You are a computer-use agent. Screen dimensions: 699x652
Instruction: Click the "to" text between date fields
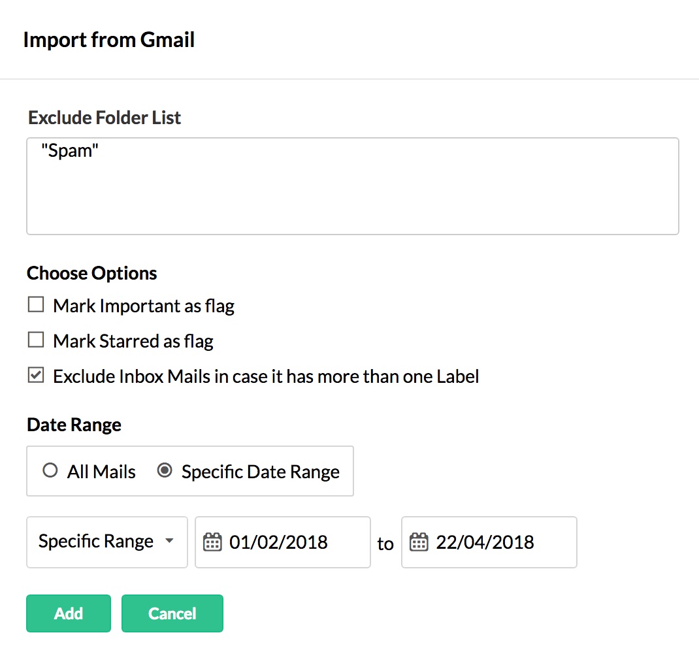(385, 544)
